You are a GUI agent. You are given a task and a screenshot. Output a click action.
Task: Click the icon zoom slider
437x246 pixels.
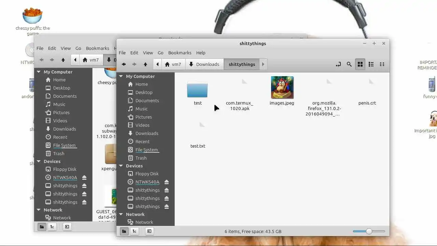click(369, 231)
